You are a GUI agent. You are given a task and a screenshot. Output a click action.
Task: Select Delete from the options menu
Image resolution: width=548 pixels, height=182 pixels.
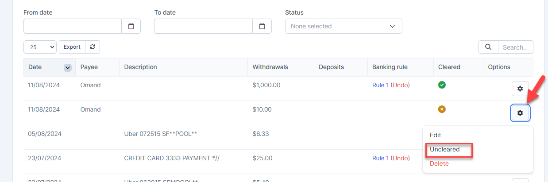[x=439, y=164]
